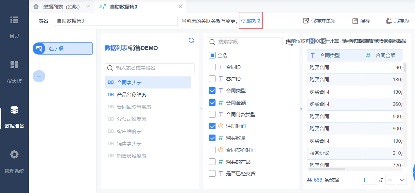Go to next page using down chevron
The height and width of the screenshot is (193, 415).
point(402,180)
